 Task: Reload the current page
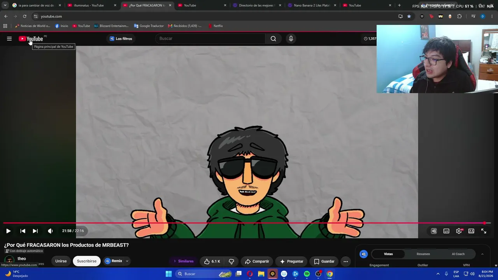click(25, 16)
